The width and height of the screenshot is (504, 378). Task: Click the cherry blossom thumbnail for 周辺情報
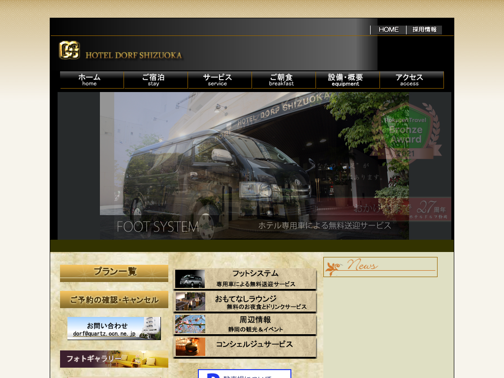[190, 324]
